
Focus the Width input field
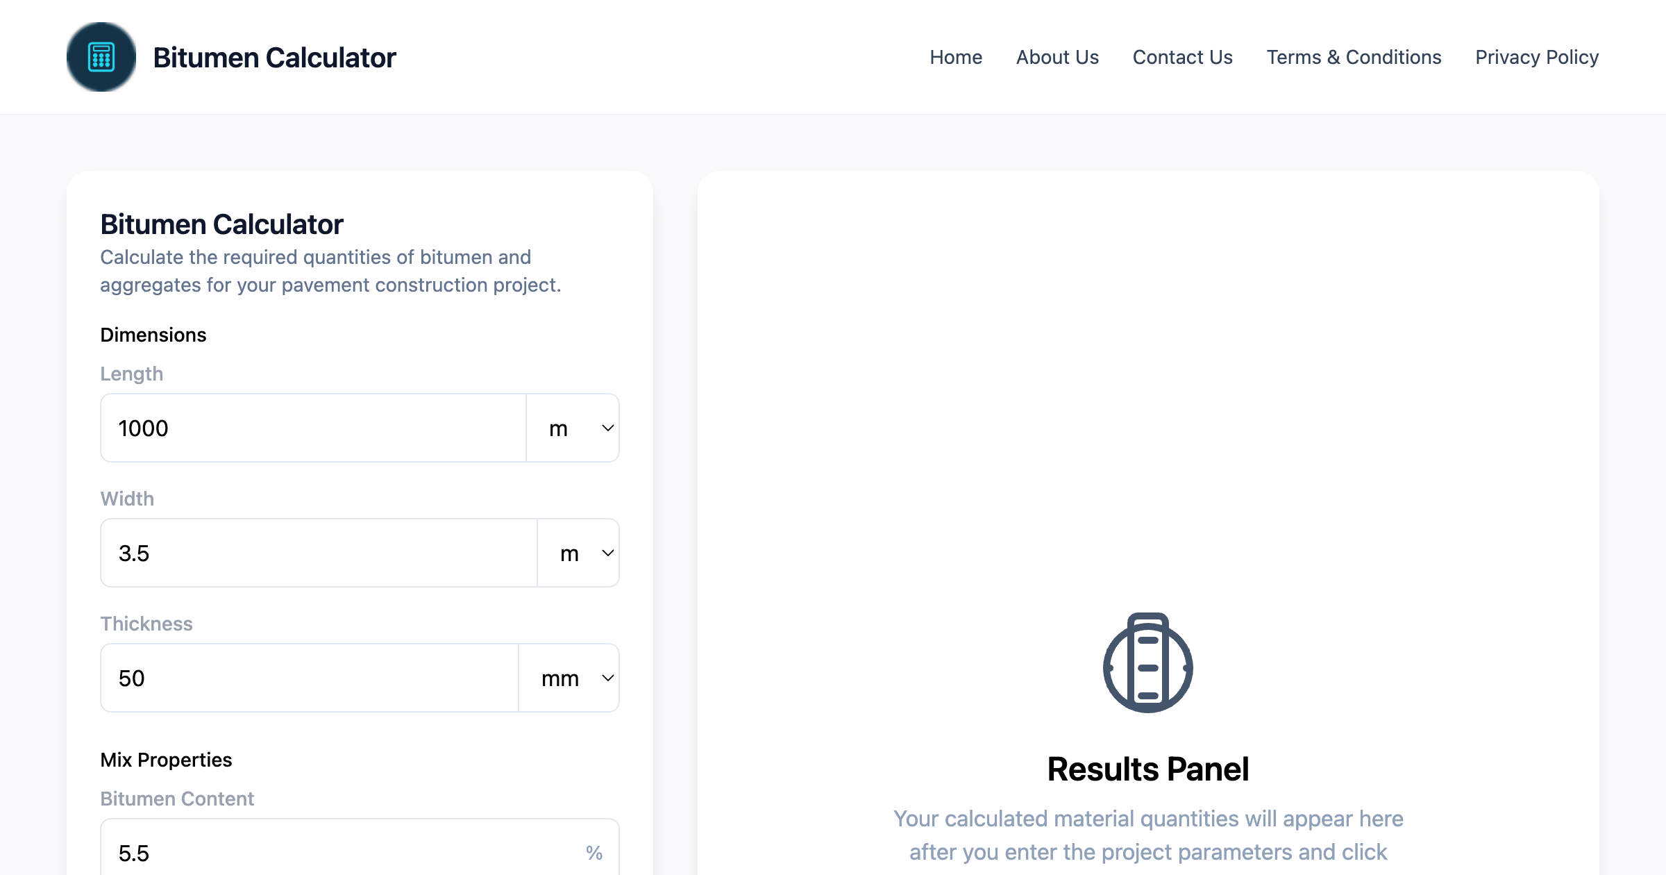(319, 553)
